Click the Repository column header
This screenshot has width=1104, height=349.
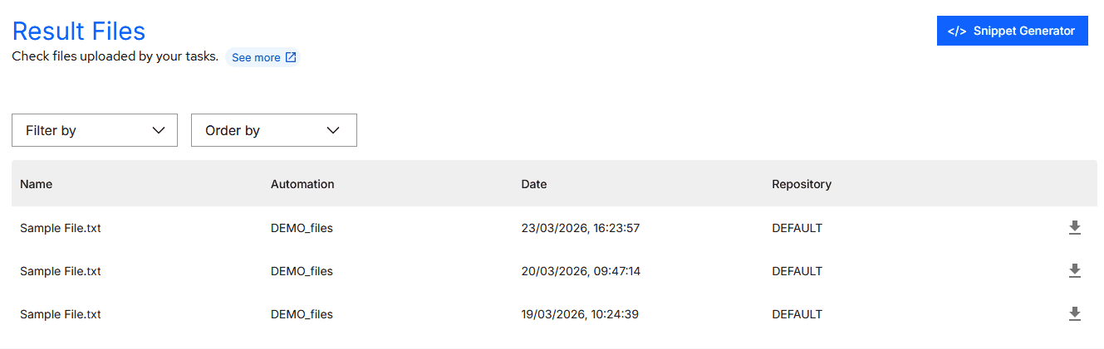[x=802, y=184]
